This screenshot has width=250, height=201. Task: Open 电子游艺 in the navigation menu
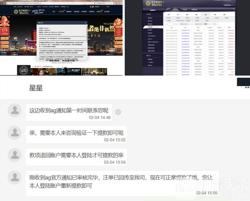(61, 12)
